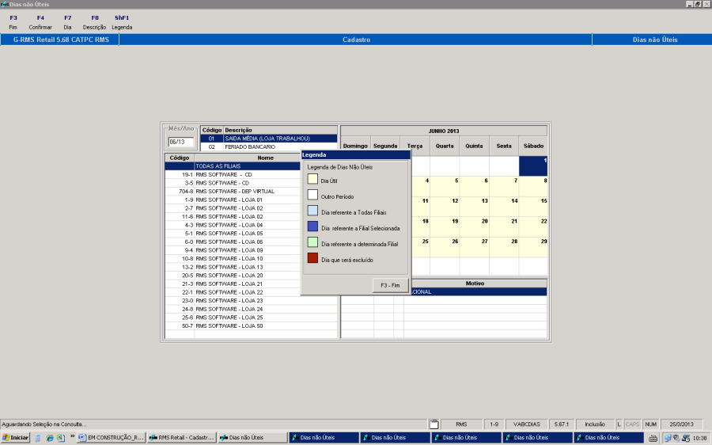
Task: Open F8 Descrição from the toolbar
Action: point(94,22)
